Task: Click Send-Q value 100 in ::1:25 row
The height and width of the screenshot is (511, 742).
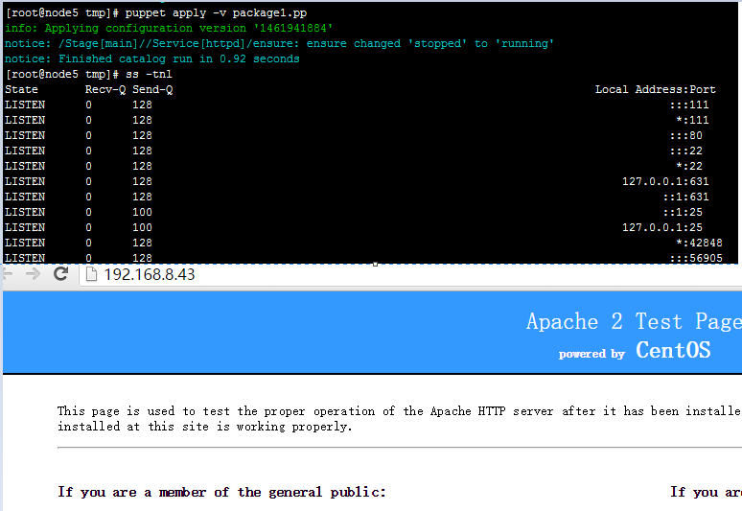Action: 142,212
